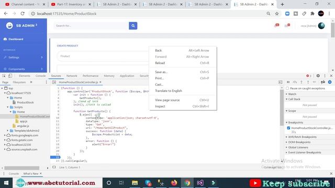Click the red error count indicator
This screenshot has height=188, width=335.
[x=309, y=76]
